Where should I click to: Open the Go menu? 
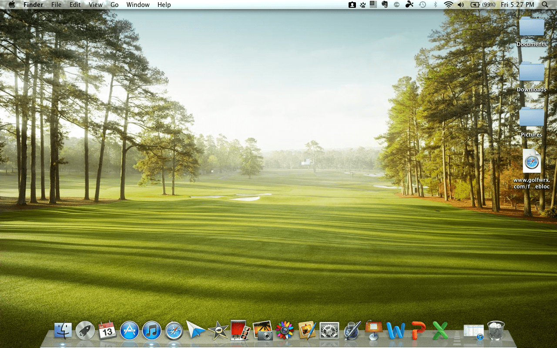click(114, 5)
